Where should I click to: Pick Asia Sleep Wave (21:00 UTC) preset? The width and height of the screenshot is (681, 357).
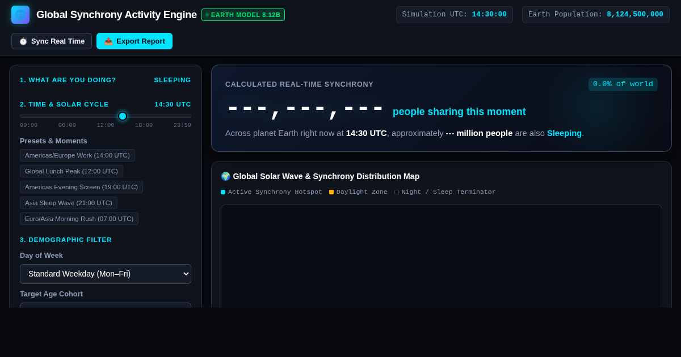pos(69,203)
